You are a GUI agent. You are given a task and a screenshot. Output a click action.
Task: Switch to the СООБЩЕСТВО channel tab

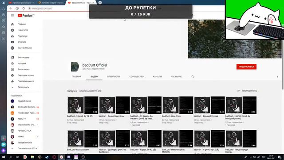pyautogui.click(x=137, y=77)
